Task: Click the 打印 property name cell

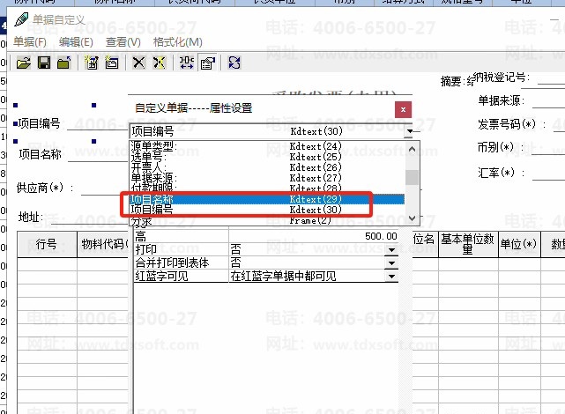Action: [x=182, y=249]
